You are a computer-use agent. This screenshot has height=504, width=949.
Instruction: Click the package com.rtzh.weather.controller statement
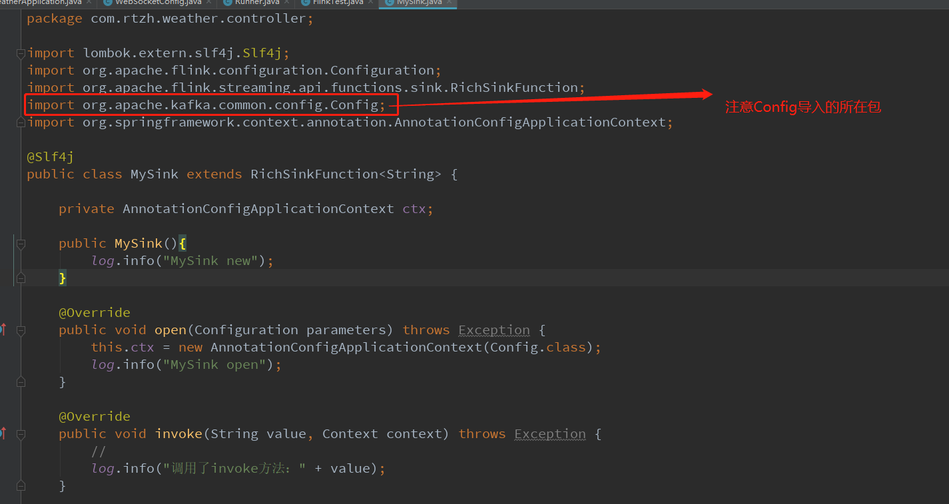pos(170,19)
